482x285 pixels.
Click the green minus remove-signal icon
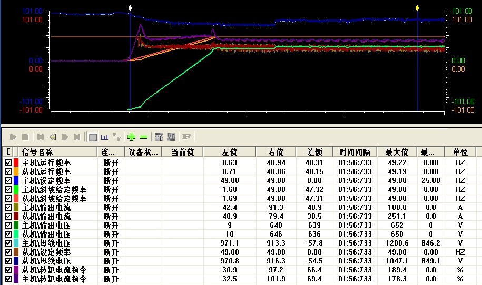144,137
